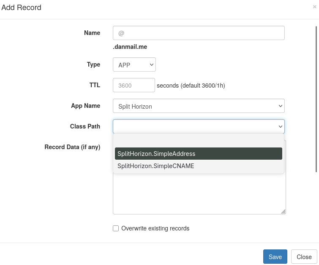Click the 'TTL' field label

tap(95, 85)
